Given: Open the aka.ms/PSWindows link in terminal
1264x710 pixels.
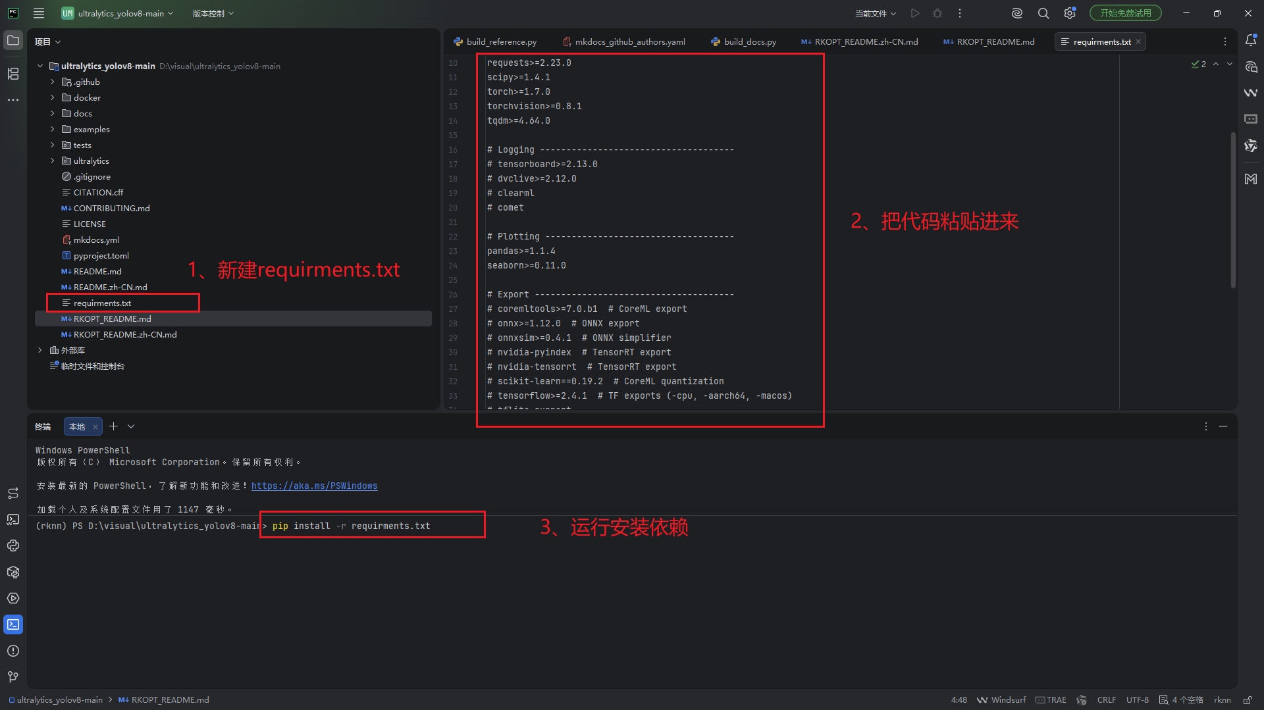Looking at the screenshot, I should [314, 486].
